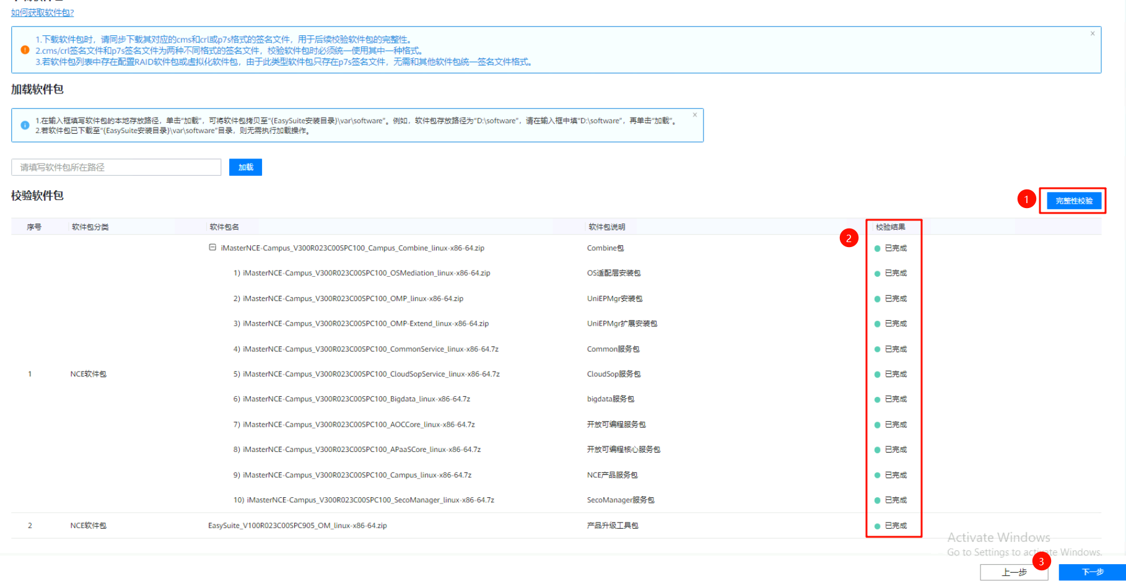Click the 校验结果 column header
The height and width of the screenshot is (587, 1126).
(x=890, y=227)
